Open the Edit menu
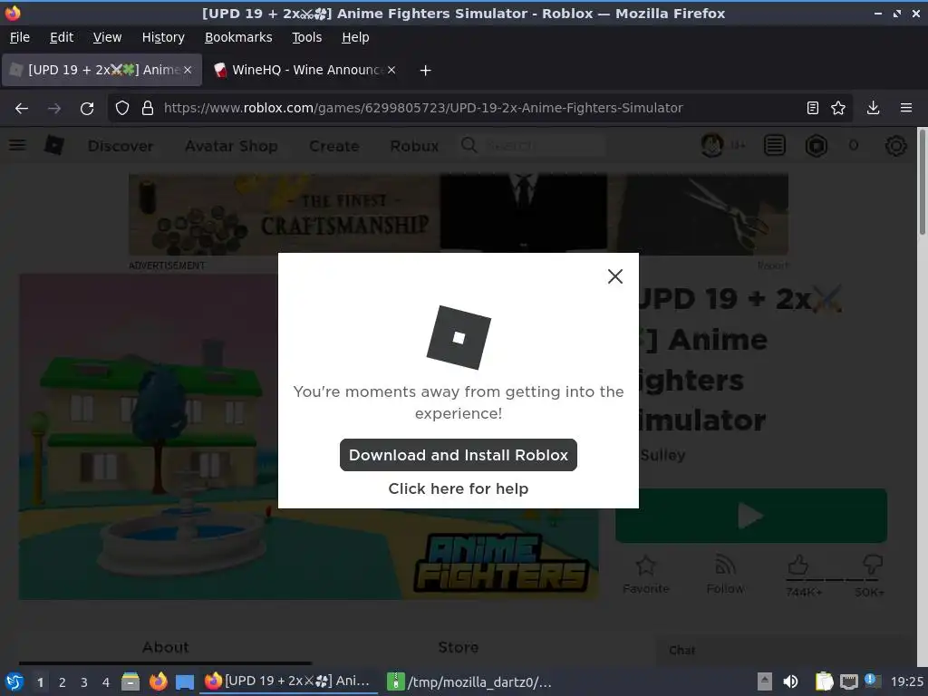 tap(62, 37)
